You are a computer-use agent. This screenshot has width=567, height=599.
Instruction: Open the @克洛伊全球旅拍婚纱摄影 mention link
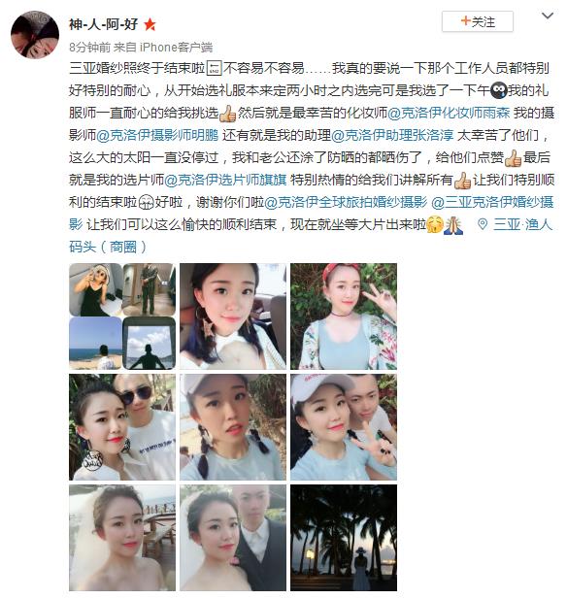tap(346, 202)
